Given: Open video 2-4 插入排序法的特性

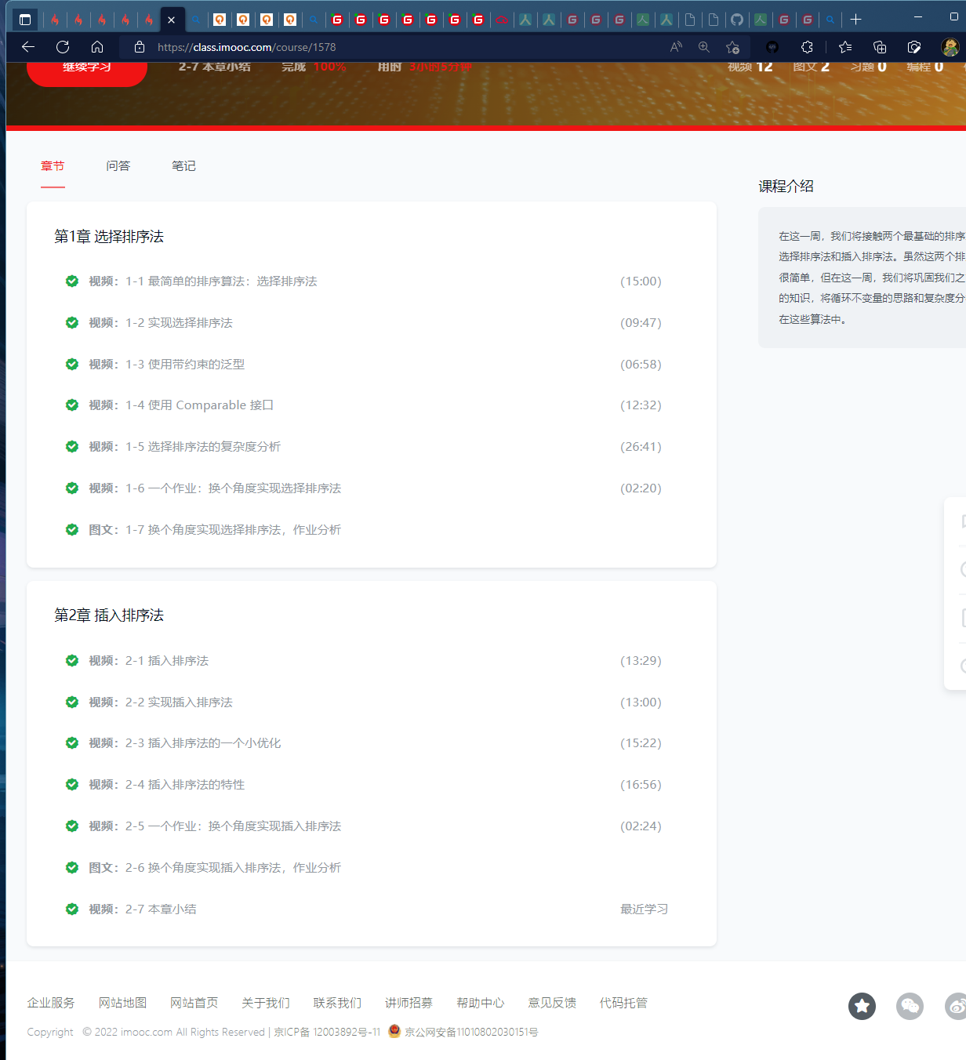Looking at the screenshot, I should (167, 785).
